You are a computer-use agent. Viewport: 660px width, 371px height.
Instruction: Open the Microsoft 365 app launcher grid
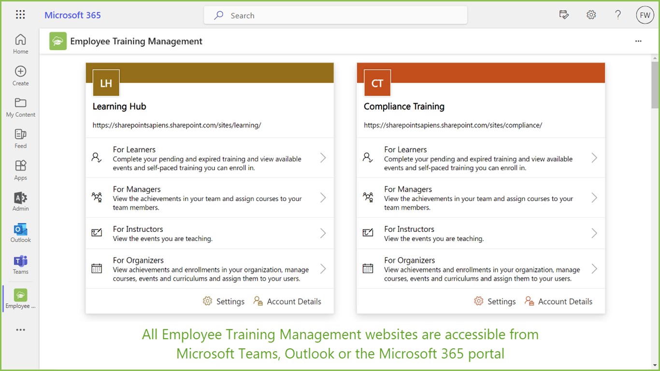[x=20, y=15]
